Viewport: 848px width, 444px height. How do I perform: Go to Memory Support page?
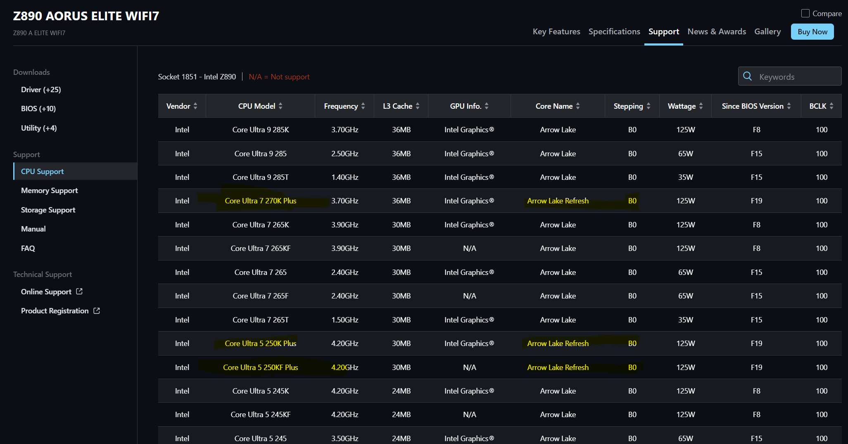pyautogui.click(x=50, y=190)
